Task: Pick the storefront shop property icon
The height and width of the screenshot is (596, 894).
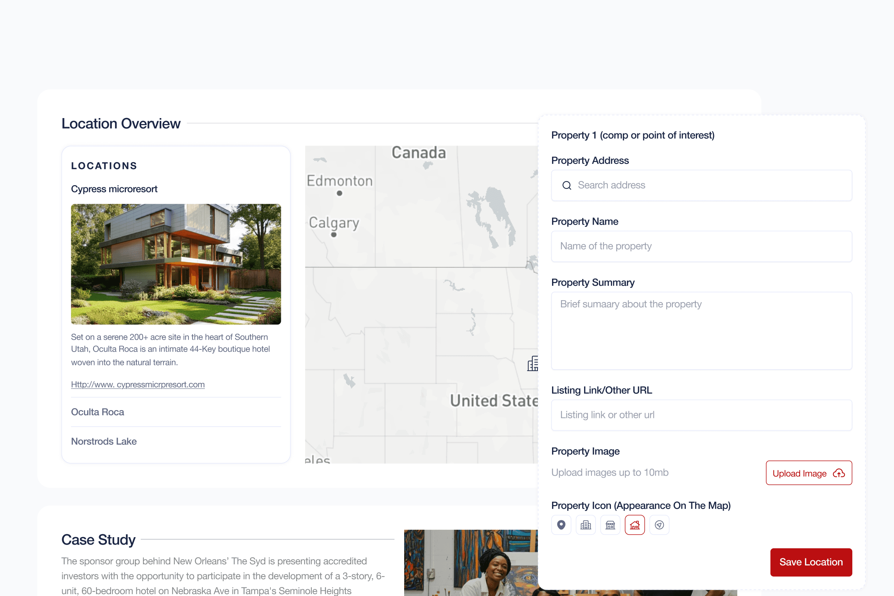Action: coord(610,525)
